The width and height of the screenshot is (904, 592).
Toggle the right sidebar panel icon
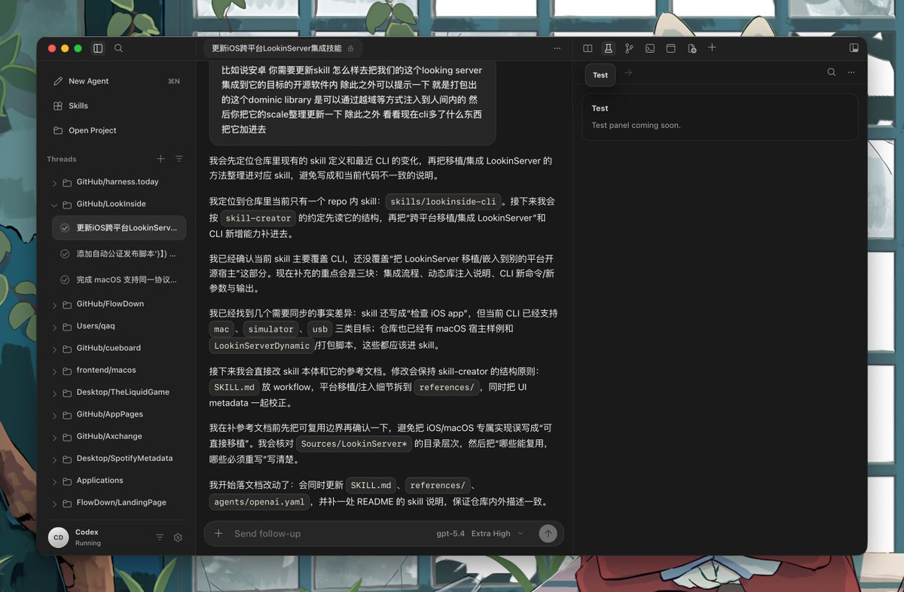(854, 47)
